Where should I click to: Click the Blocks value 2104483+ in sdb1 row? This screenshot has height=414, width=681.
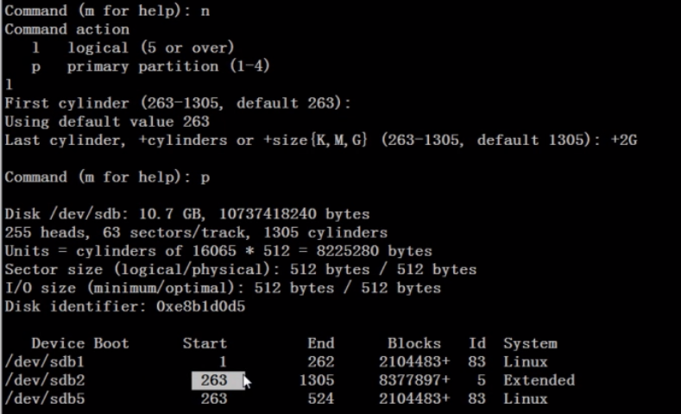click(x=414, y=362)
